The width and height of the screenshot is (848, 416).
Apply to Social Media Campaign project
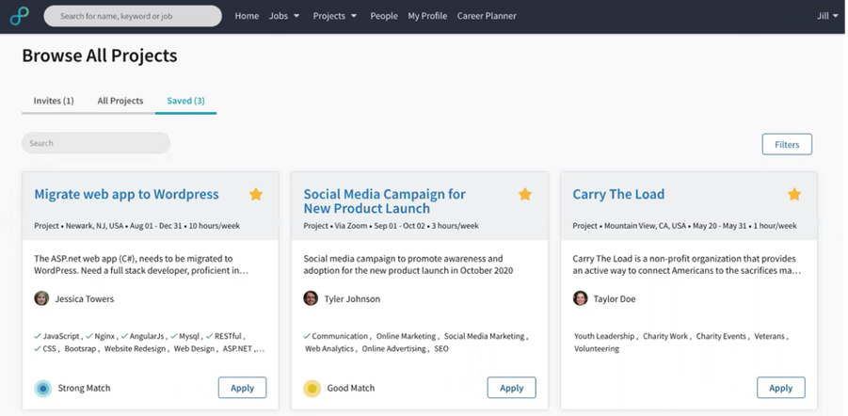pos(512,388)
